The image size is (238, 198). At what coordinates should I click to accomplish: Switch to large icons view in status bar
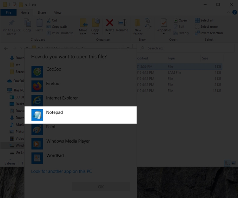pos(234,163)
